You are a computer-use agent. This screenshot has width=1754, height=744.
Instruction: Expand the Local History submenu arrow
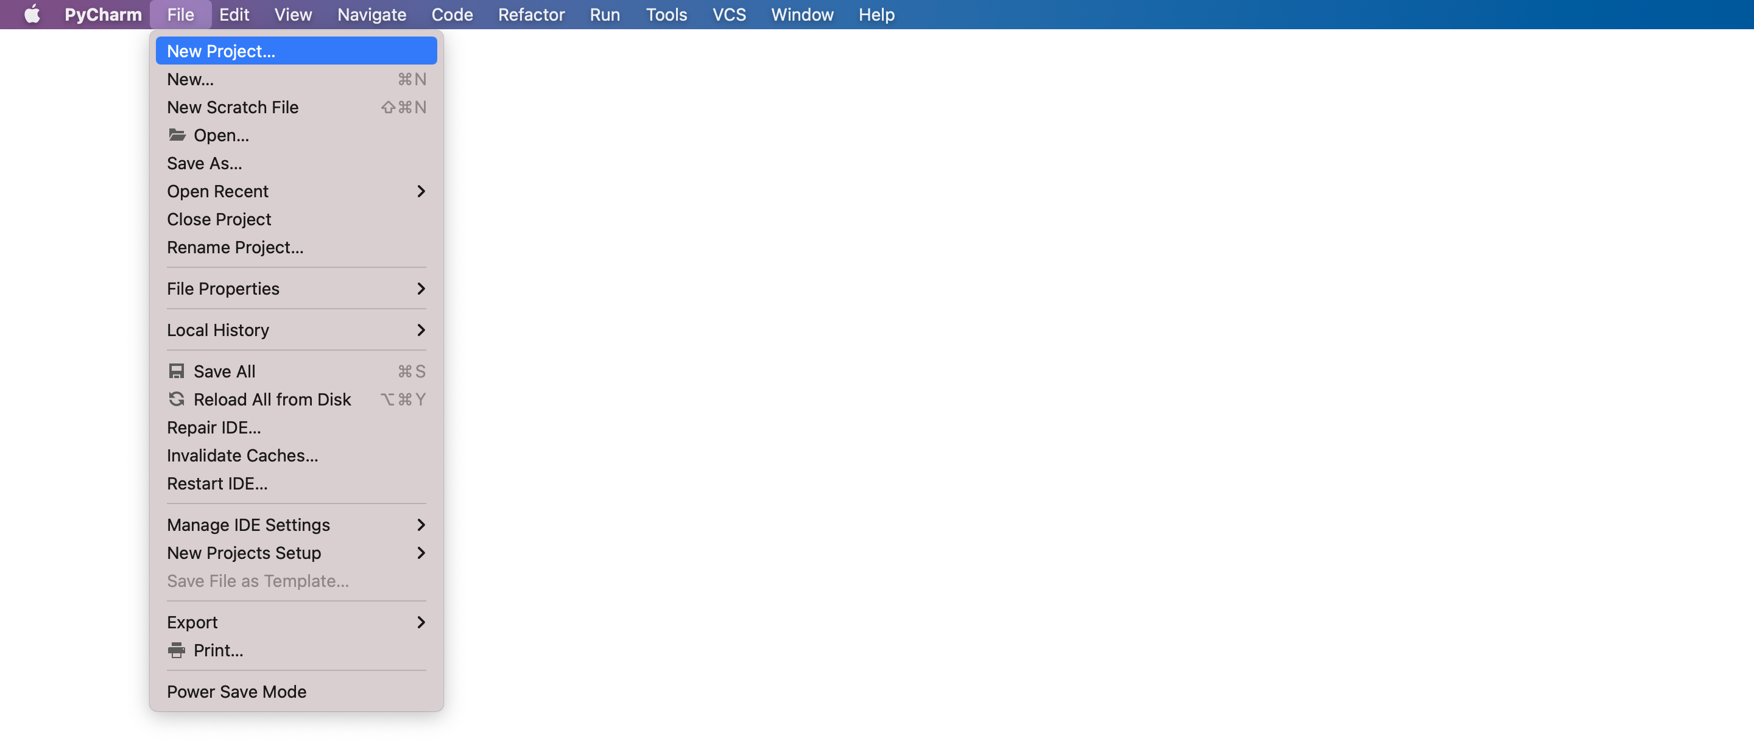click(x=421, y=329)
